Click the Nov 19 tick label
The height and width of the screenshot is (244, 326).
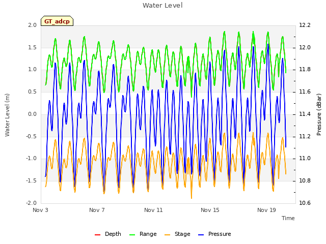click(x=266, y=210)
